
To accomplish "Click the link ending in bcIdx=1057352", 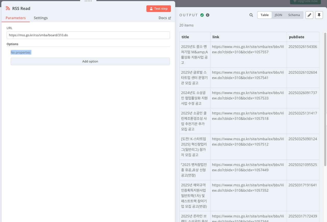I will pos(248,188).
